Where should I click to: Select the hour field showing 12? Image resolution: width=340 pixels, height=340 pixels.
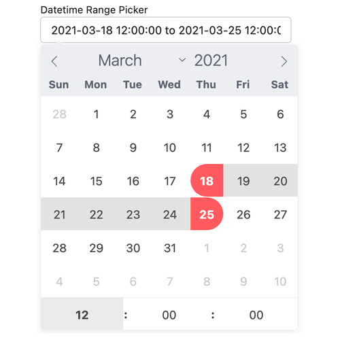point(82,315)
